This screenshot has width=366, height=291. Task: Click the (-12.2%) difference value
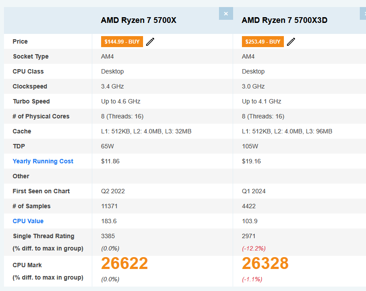point(254,248)
